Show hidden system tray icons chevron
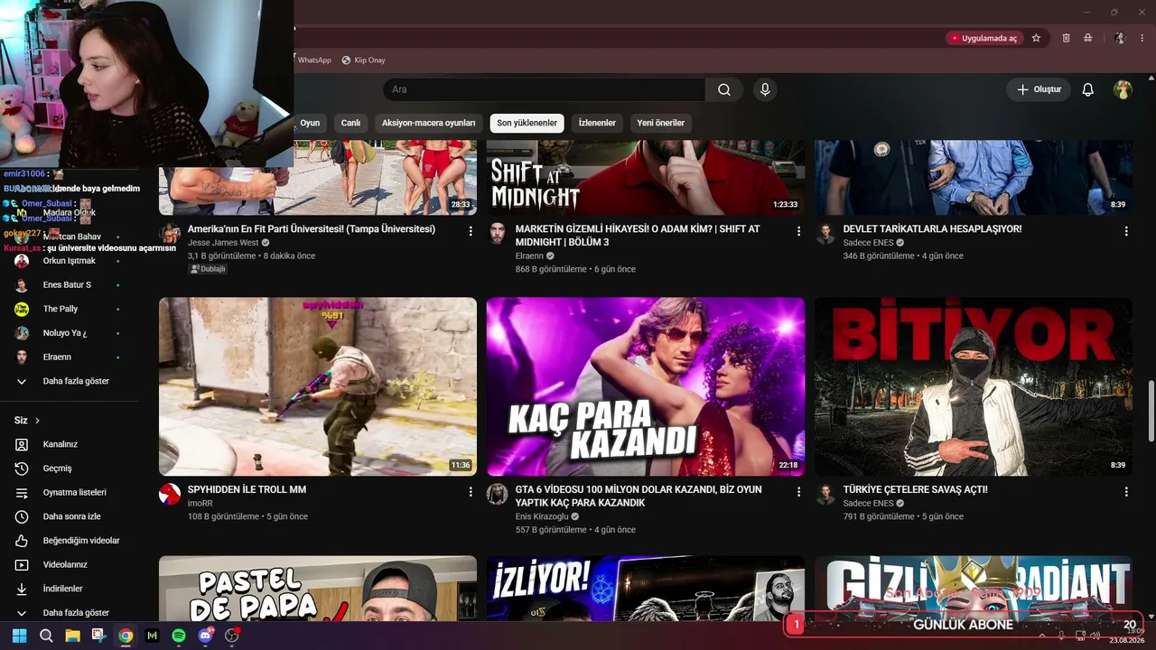This screenshot has height=650, width=1156. (x=1042, y=636)
